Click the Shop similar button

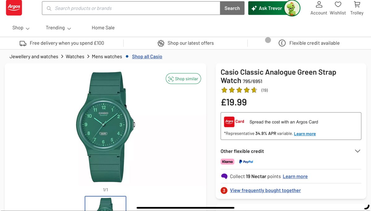tap(183, 79)
